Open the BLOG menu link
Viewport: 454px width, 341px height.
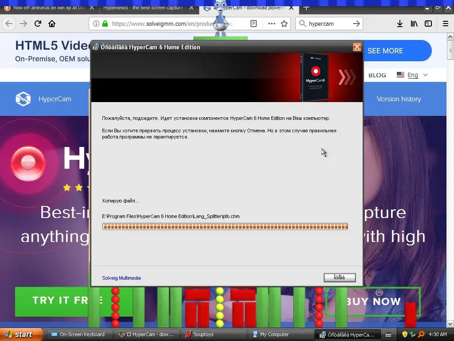(377, 75)
